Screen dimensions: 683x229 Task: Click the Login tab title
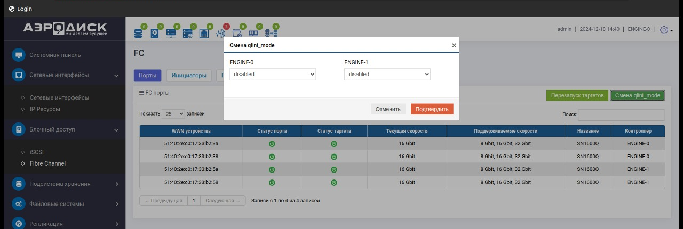pyautogui.click(x=25, y=9)
